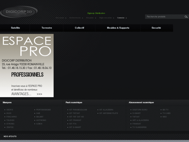Image resolution: width=189 pixels, height=142 pixels.
Task: Open KIT TNT SAT HD pack
Action: (x=76, y=117)
